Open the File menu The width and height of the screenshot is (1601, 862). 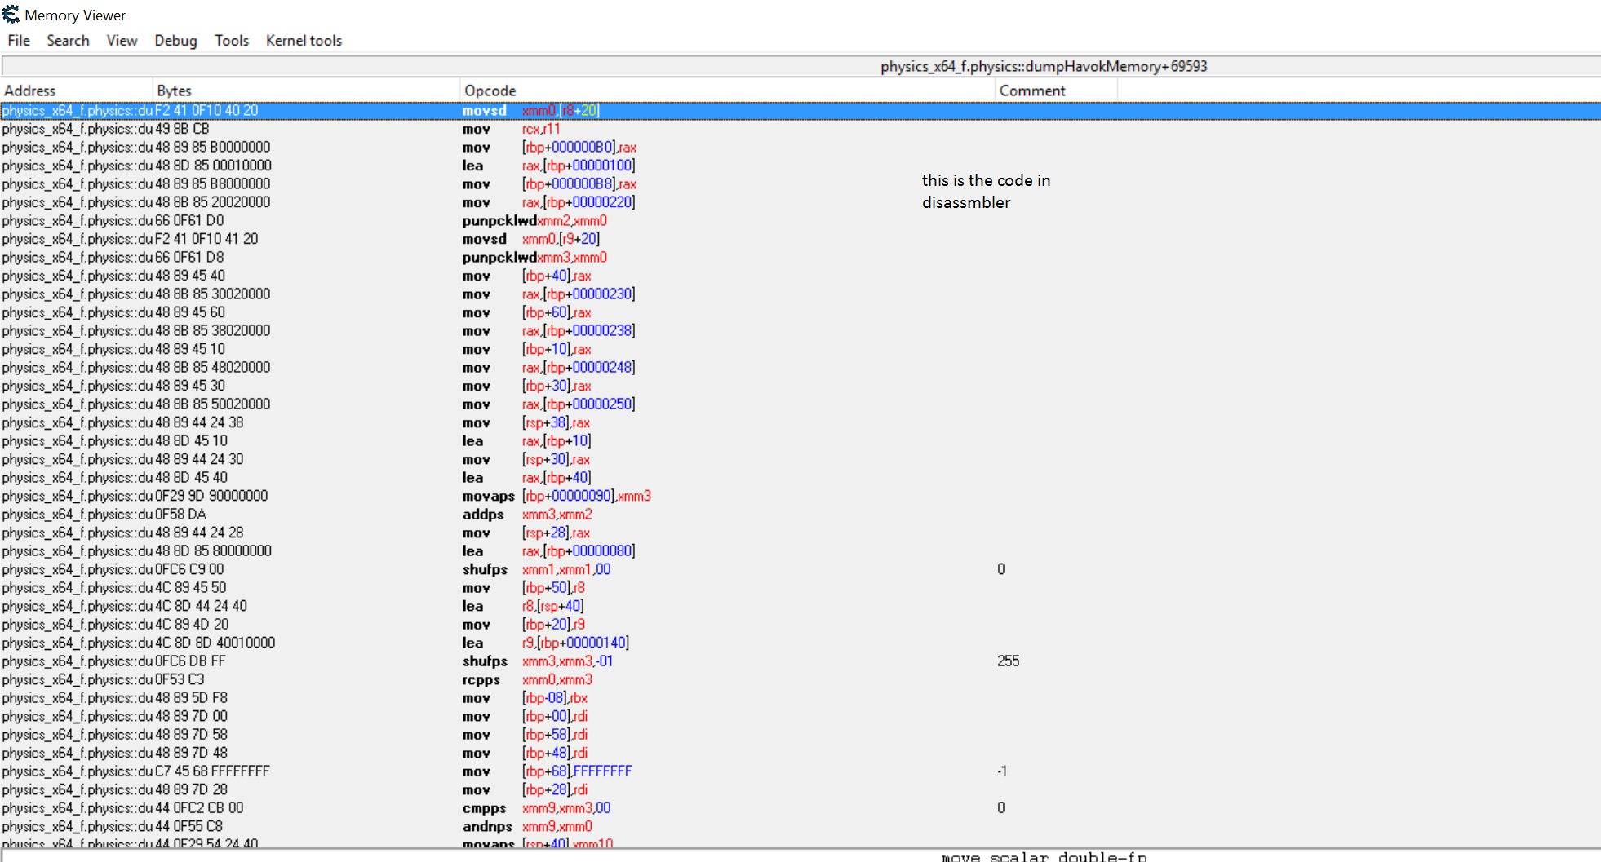pyautogui.click(x=19, y=41)
